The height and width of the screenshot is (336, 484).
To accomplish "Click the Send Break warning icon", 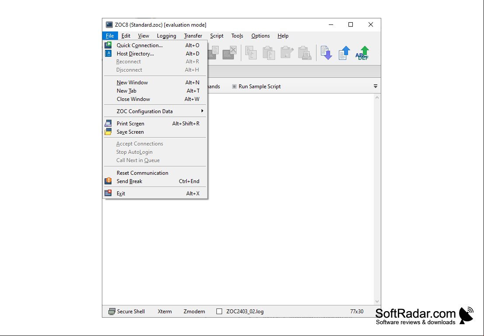I will (x=108, y=181).
